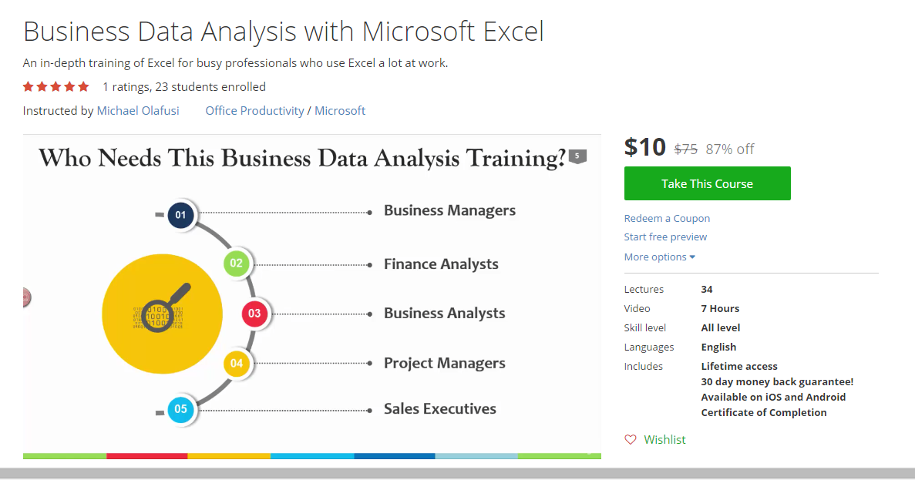The width and height of the screenshot is (915, 480).
Task: Click the second rating star
Action: tap(42, 86)
